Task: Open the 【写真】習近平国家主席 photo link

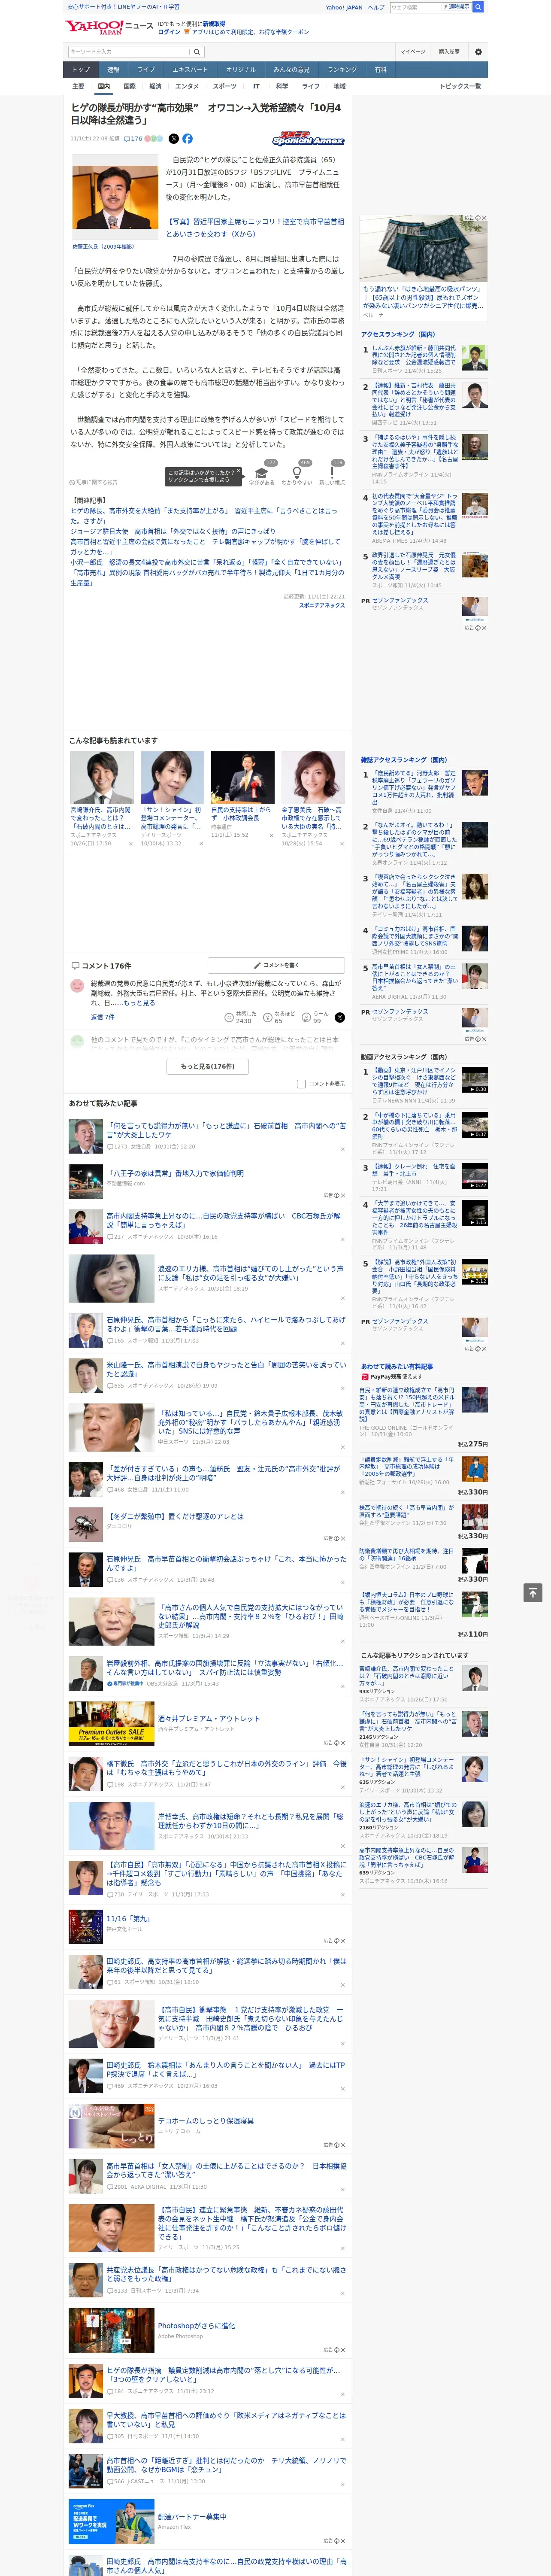Action: [255, 228]
